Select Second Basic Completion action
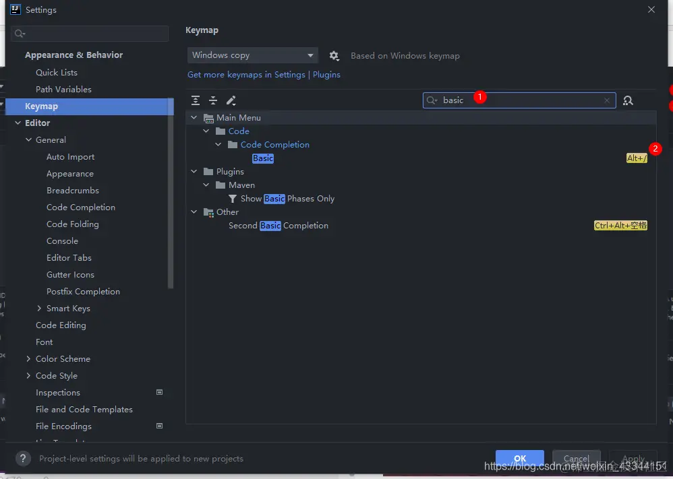Viewport: 673px width, 479px height. pyautogui.click(x=278, y=226)
